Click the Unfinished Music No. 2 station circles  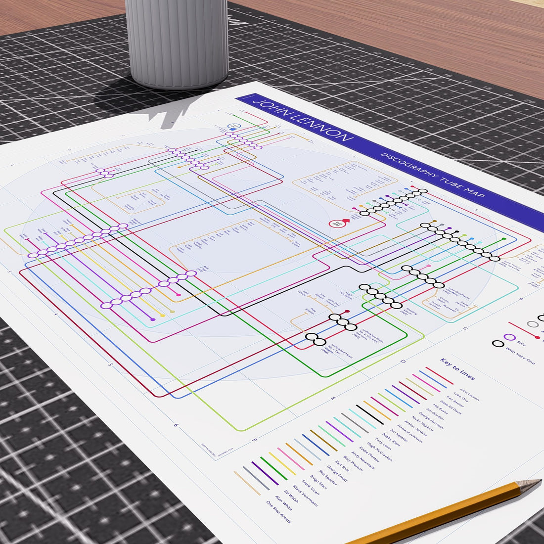point(343,322)
